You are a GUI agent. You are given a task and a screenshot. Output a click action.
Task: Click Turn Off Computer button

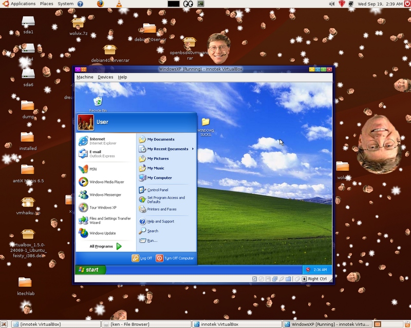(175, 258)
